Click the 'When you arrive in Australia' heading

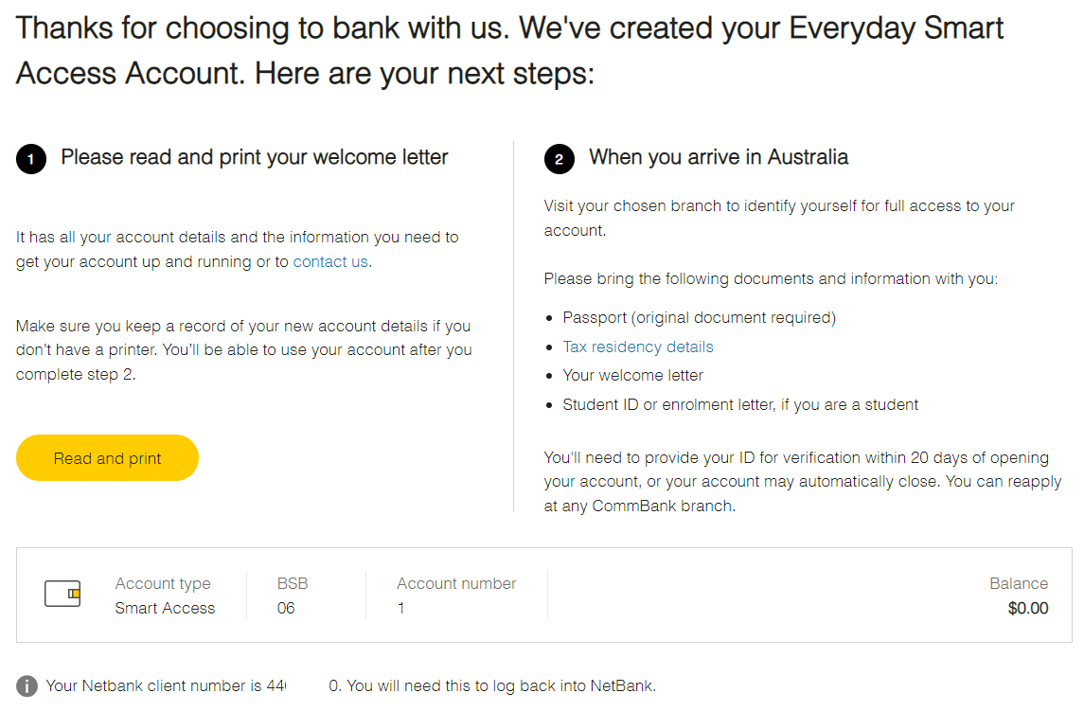tap(719, 157)
